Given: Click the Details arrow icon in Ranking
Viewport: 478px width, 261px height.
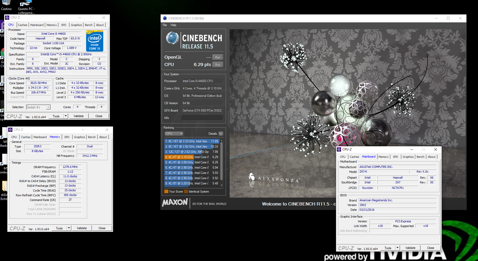Looking at the screenshot, I should point(221,134).
